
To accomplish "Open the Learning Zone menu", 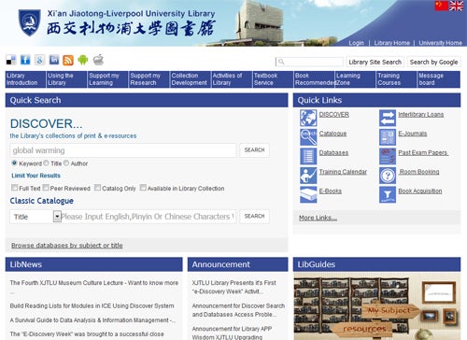I will tap(356, 79).
